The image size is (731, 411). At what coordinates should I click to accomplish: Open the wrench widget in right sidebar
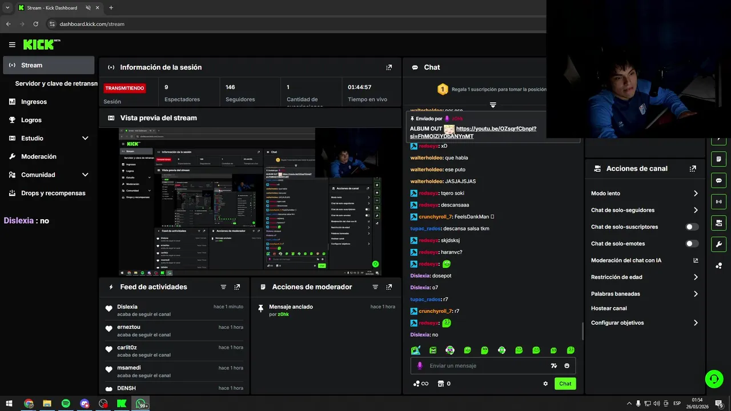[x=718, y=244]
